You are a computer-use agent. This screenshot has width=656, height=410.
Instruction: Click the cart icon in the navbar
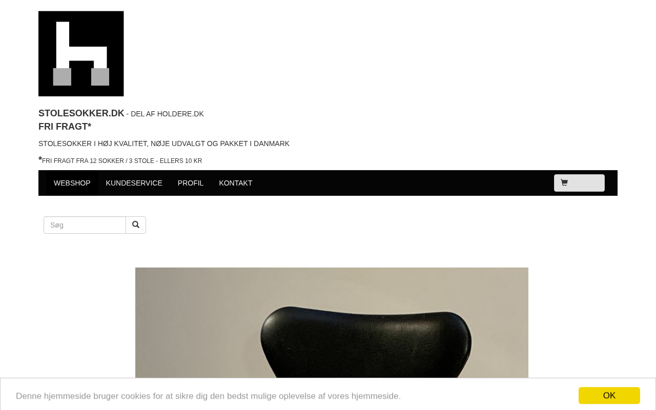564,182
